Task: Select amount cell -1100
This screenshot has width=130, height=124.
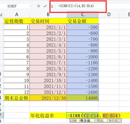Action: pyautogui.click(x=83, y=63)
